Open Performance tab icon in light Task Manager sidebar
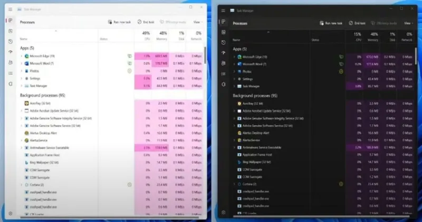 [11, 32]
